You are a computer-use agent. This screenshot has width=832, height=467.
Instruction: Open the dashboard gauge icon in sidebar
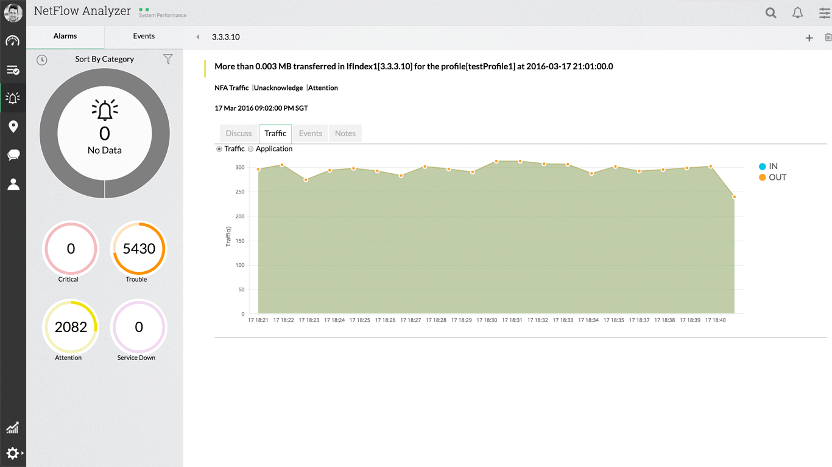click(x=13, y=41)
